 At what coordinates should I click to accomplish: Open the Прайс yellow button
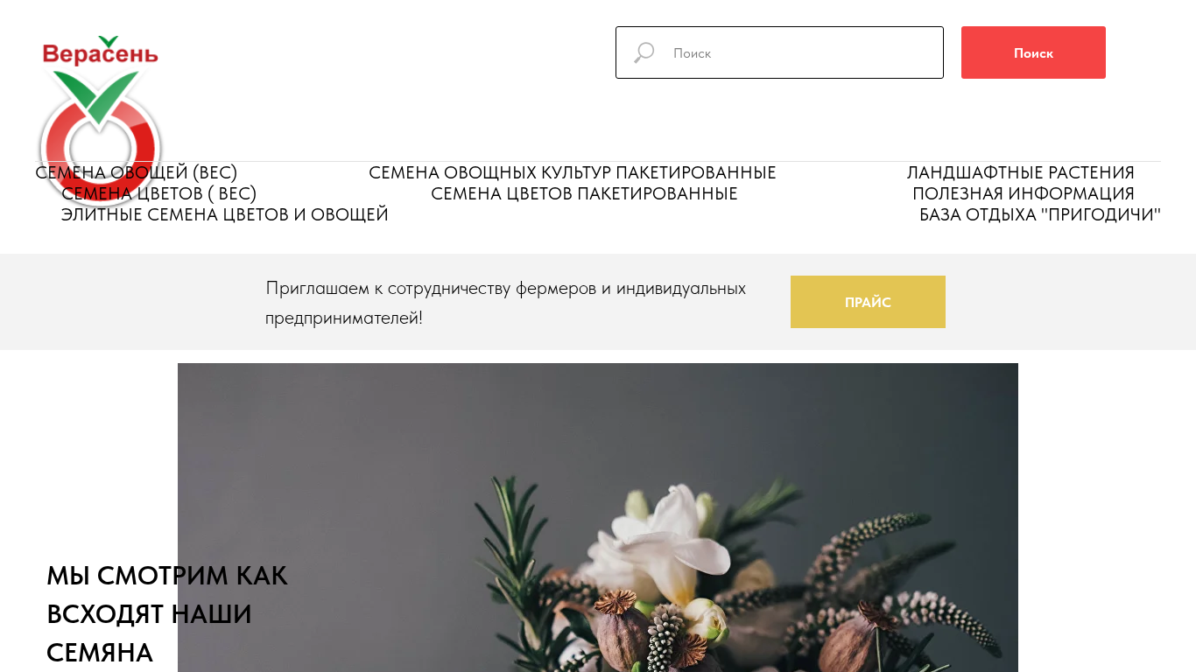[868, 302]
